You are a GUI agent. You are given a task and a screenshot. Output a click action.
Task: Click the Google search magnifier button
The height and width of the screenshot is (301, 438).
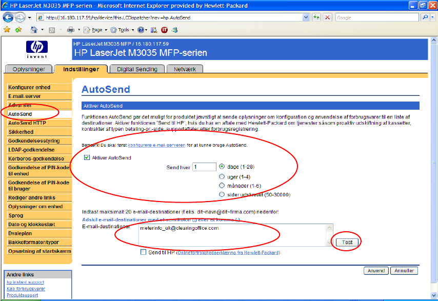point(425,17)
